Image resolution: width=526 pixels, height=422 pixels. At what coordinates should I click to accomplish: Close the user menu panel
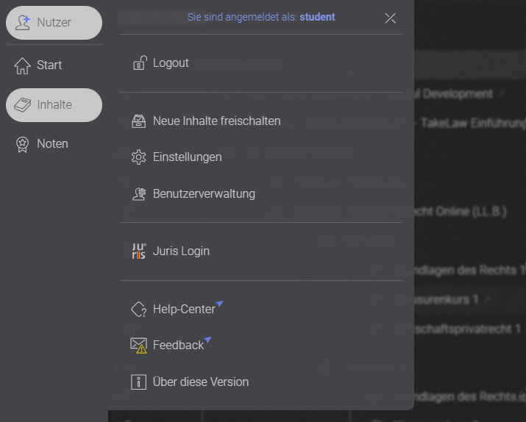coord(390,18)
